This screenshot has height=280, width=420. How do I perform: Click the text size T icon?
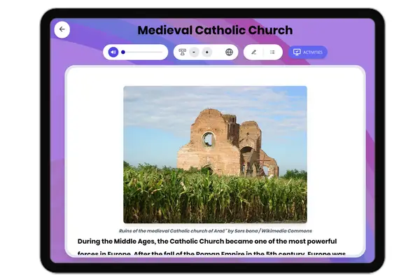[182, 52]
